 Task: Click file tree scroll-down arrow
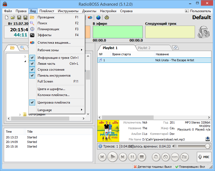88,114
